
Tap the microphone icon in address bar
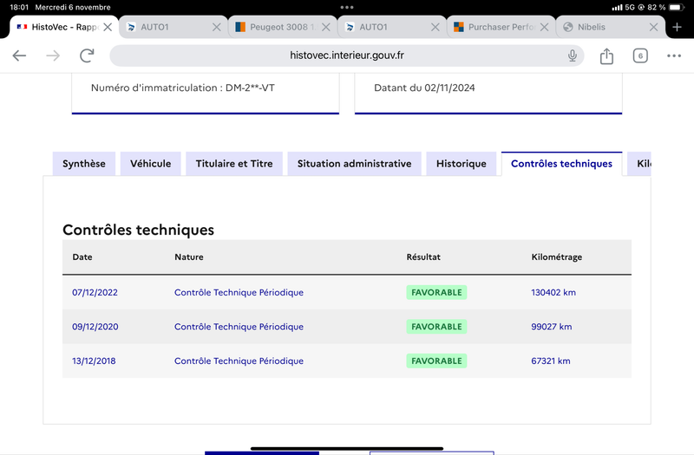click(x=573, y=55)
